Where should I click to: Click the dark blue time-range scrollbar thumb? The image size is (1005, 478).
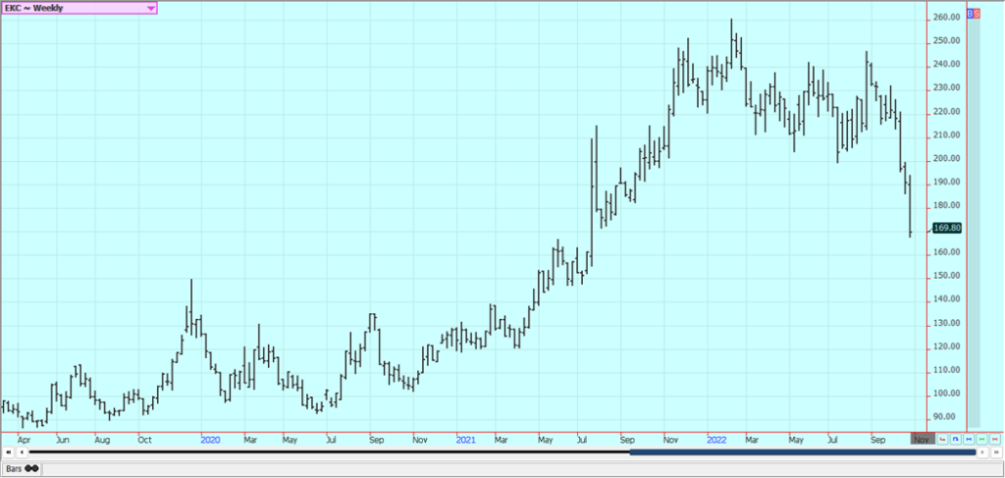tap(803, 452)
